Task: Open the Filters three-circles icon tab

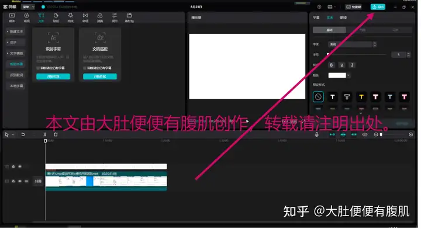Action: click(x=100, y=18)
